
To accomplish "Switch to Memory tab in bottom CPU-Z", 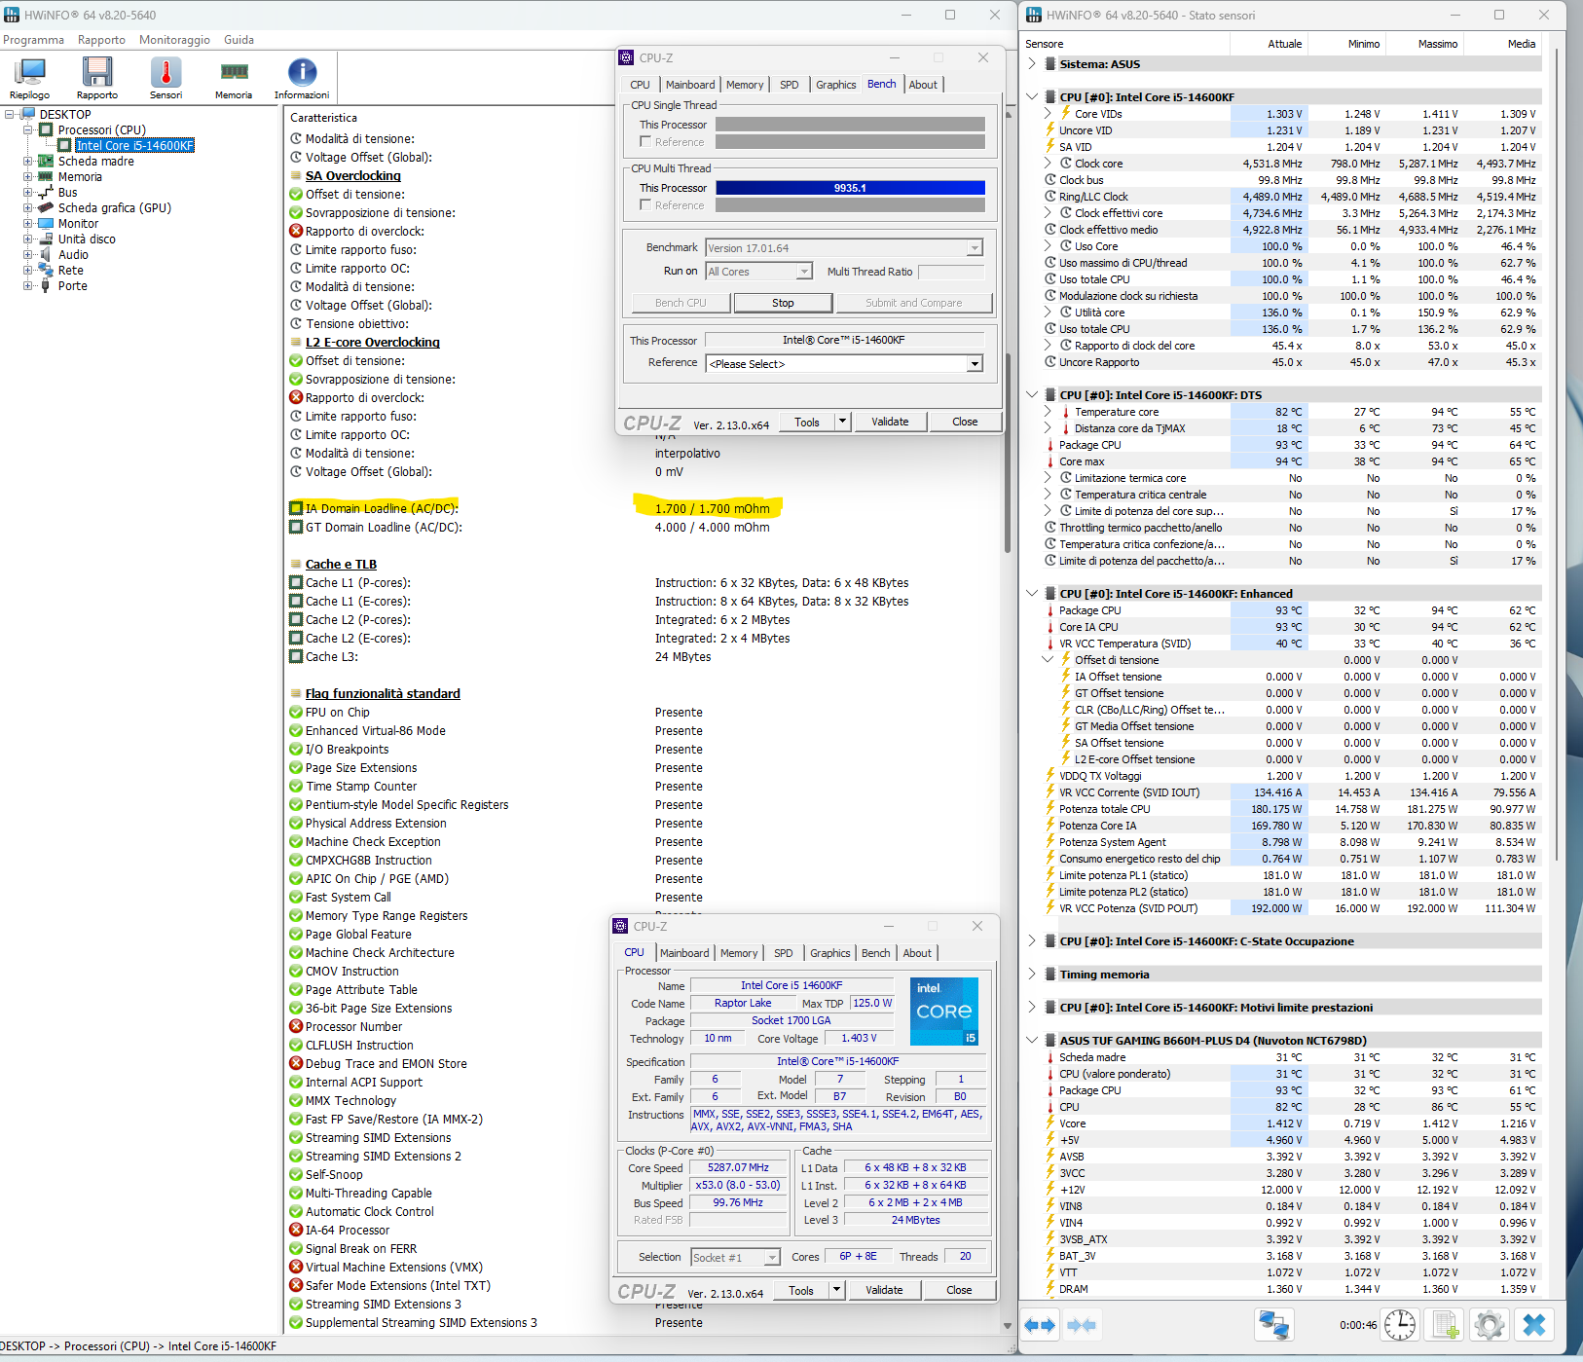I will (x=739, y=953).
